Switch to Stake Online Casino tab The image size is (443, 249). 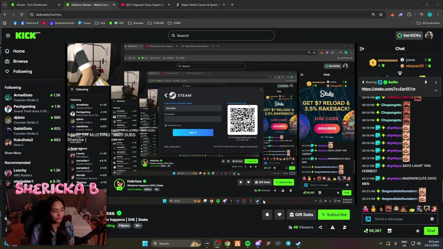click(200, 5)
